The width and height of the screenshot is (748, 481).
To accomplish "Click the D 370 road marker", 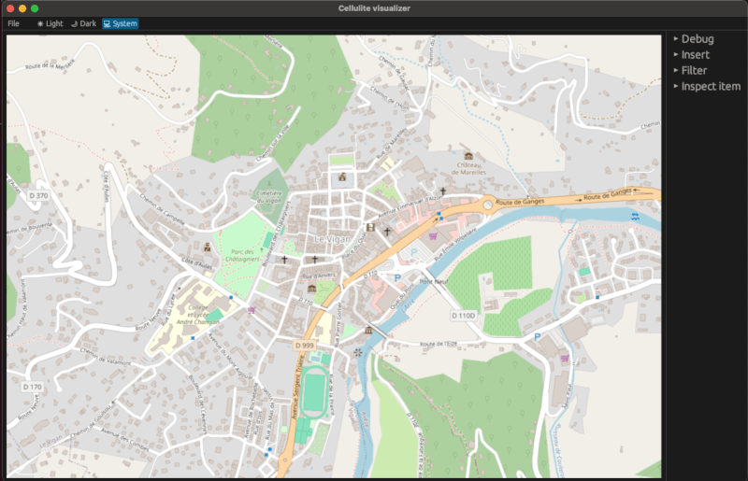I will [38, 194].
